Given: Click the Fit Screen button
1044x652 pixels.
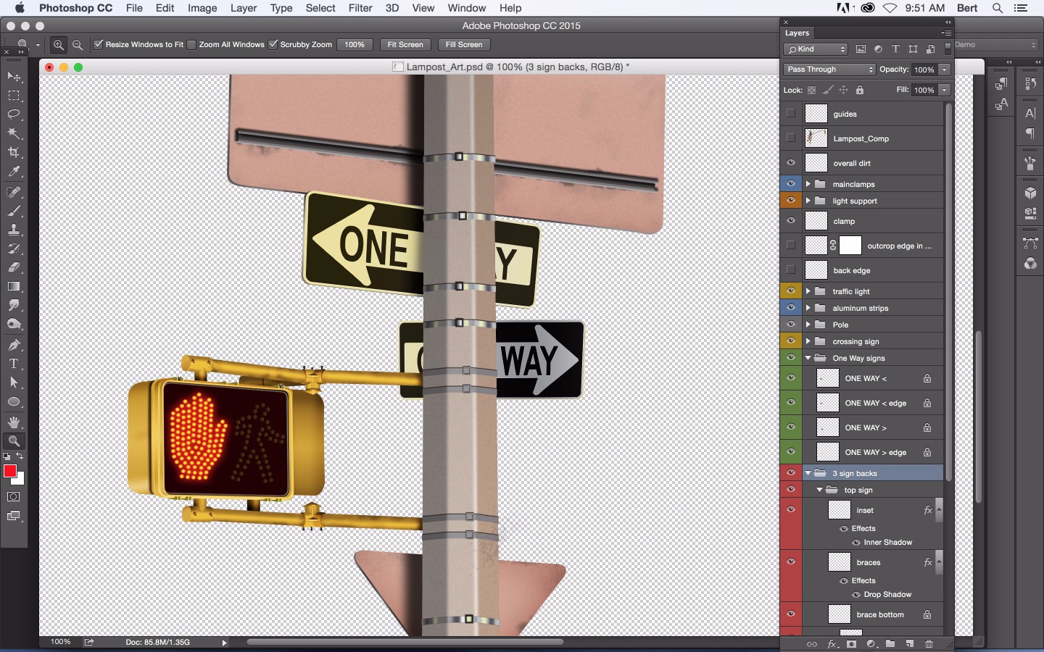Looking at the screenshot, I should [x=405, y=45].
